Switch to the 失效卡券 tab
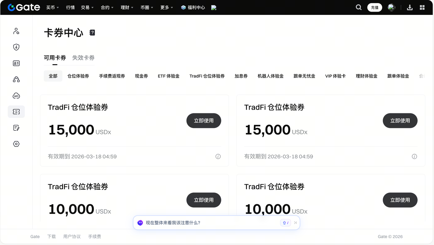Screen dimensions: 434x245 point(83,58)
